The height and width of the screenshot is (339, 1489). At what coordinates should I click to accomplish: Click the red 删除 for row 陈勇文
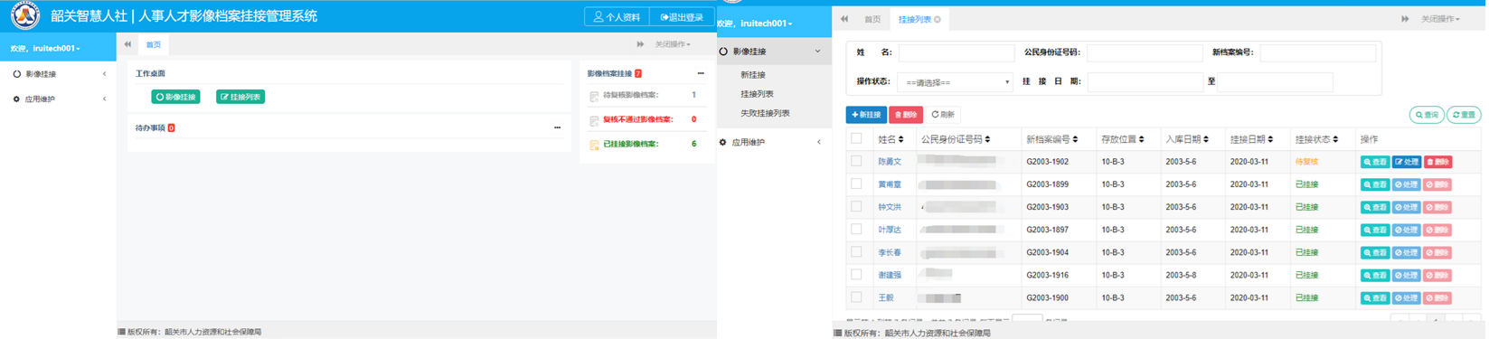[1438, 162]
